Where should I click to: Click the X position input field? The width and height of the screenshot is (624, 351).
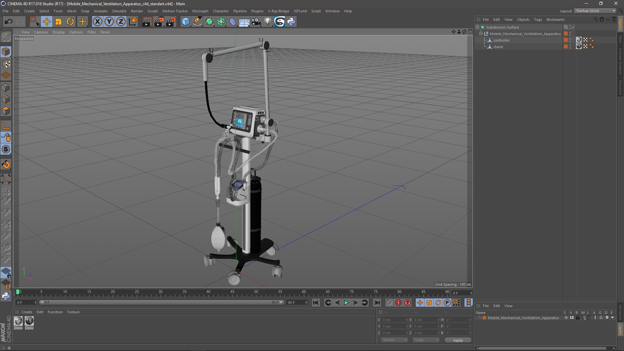tap(395, 320)
